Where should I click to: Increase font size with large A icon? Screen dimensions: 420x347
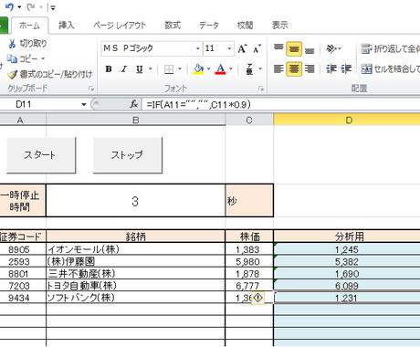click(x=242, y=48)
